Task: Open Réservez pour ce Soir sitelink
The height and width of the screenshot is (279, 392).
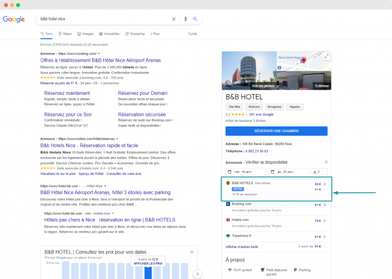Action: point(68,114)
